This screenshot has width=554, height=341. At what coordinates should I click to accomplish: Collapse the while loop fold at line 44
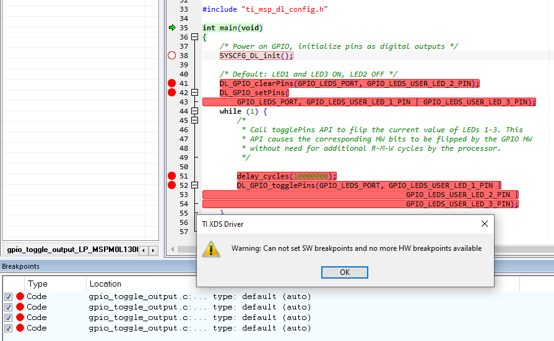[195, 111]
